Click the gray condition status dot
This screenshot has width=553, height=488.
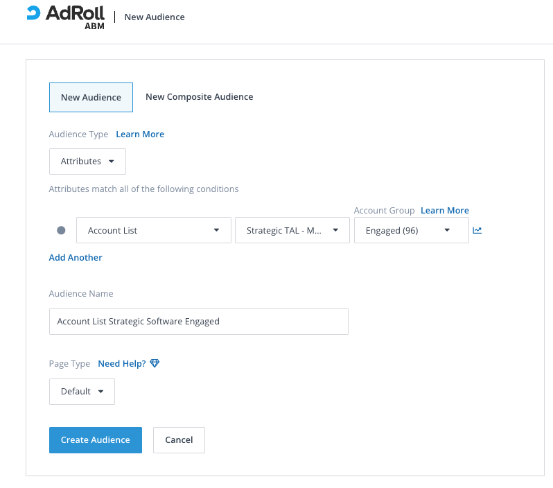point(61,231)
